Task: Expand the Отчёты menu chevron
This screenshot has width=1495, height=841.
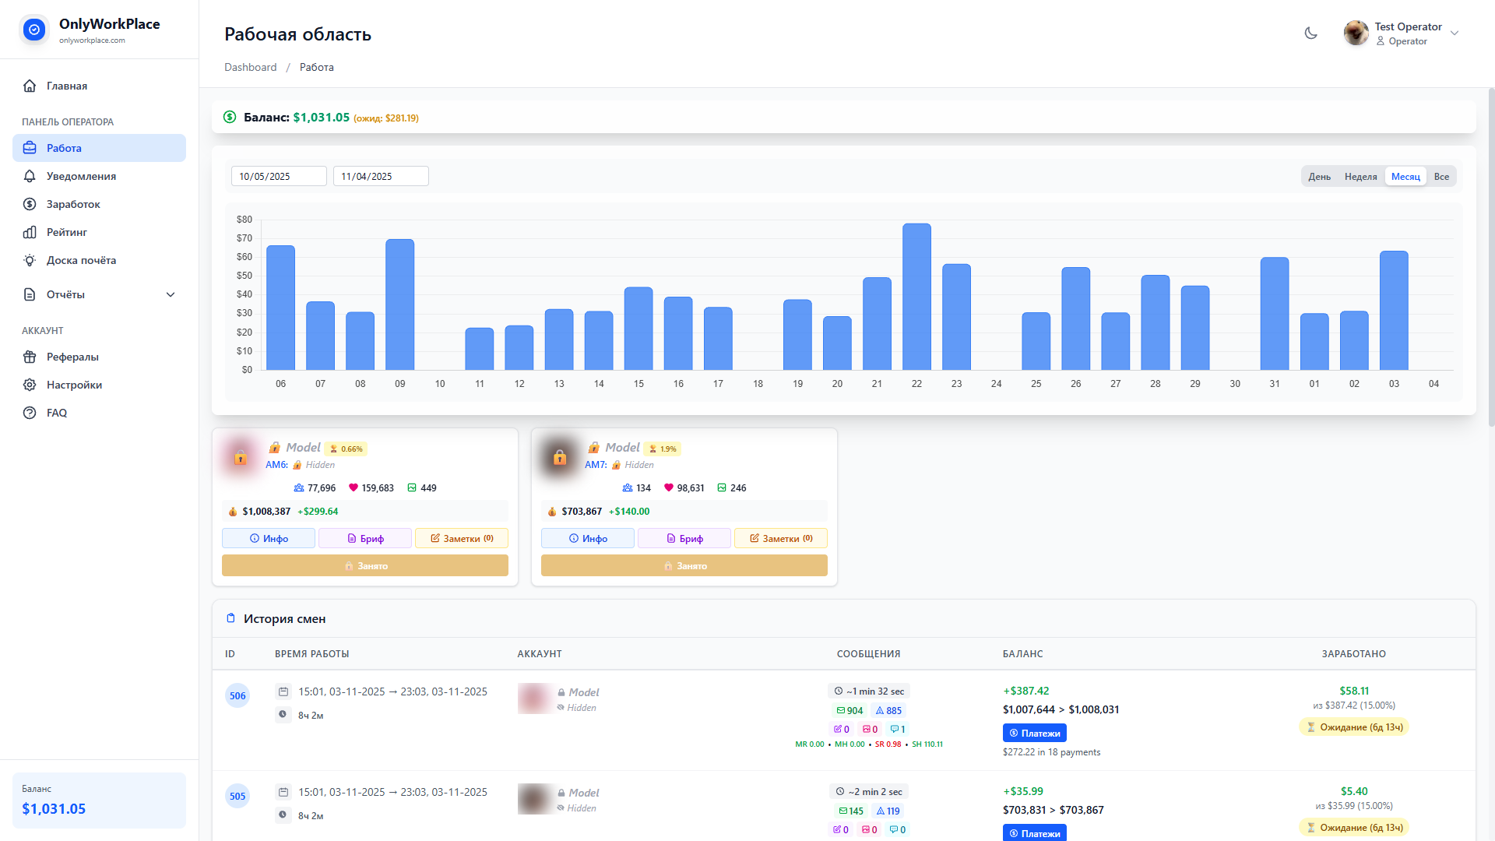Action: click(x=170, y=294)
